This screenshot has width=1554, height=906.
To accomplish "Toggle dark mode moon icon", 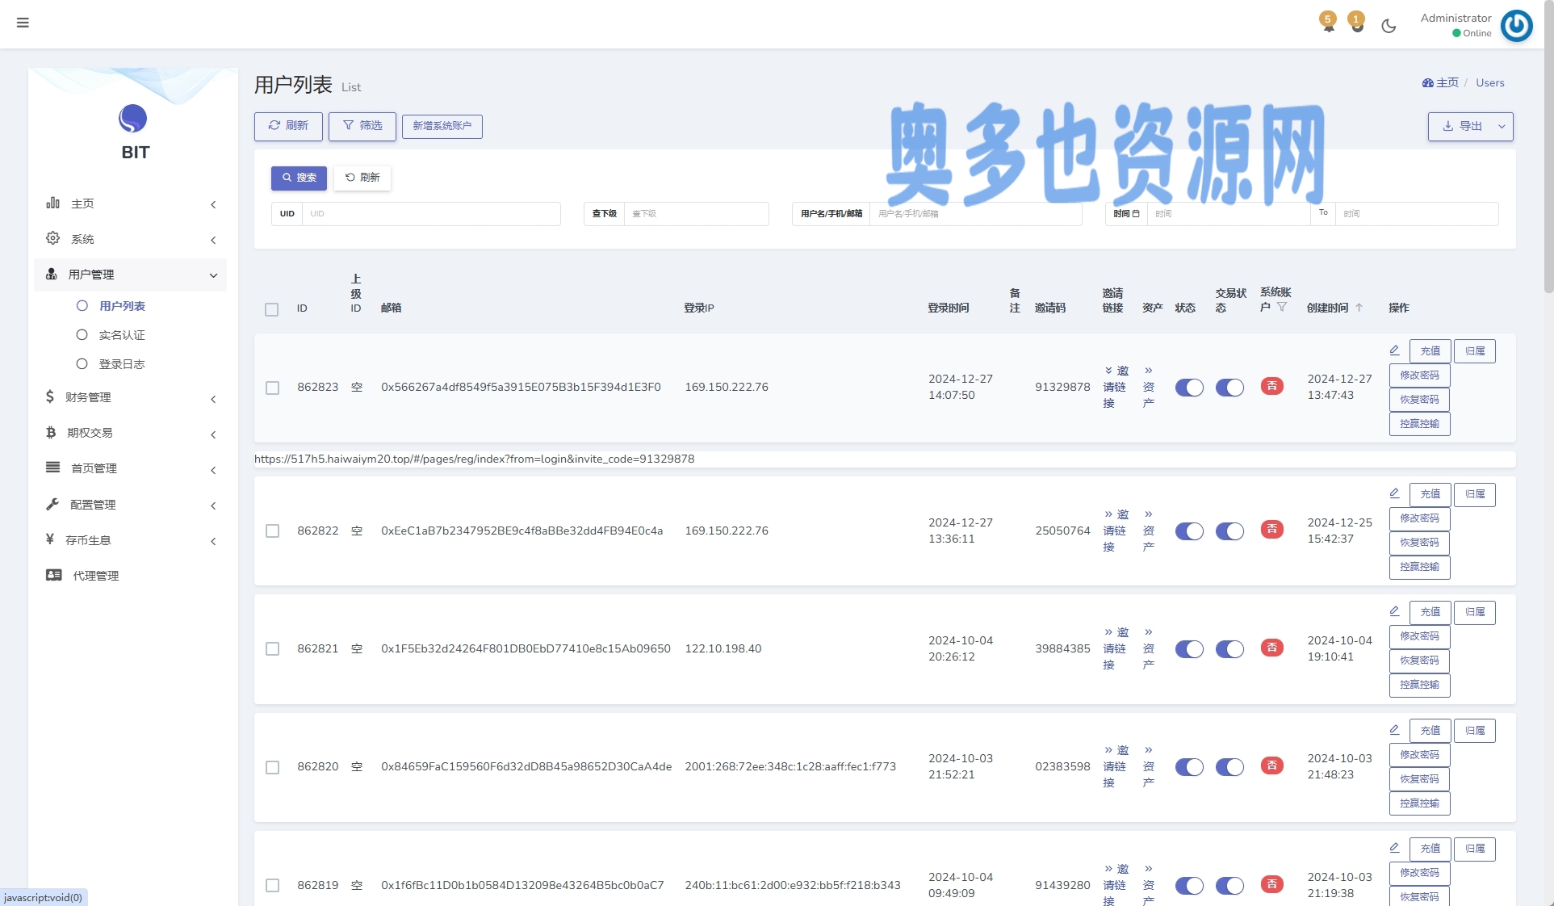I will 1389,26.
